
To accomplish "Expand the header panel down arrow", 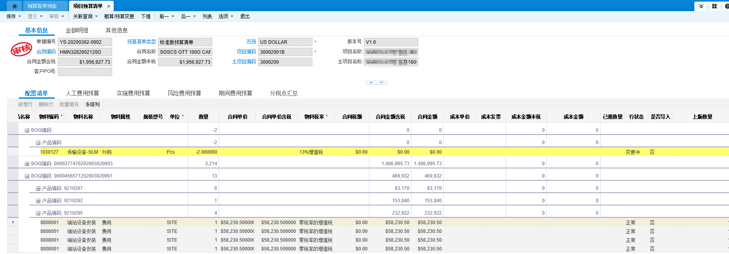I will [381, 82].
